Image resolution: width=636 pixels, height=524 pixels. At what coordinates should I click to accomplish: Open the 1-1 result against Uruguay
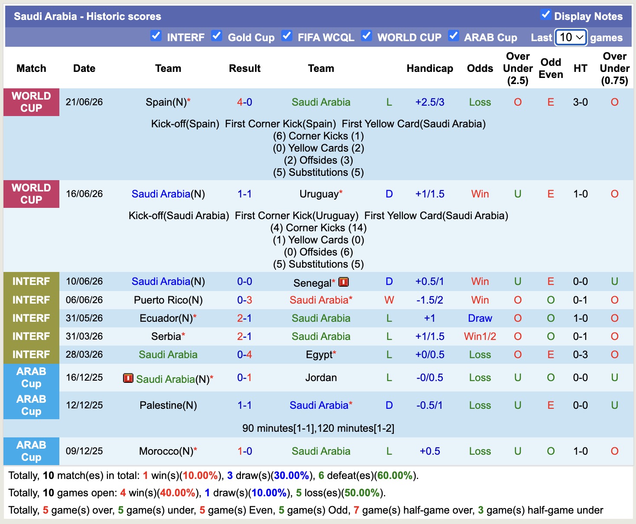tap(245, 194)
